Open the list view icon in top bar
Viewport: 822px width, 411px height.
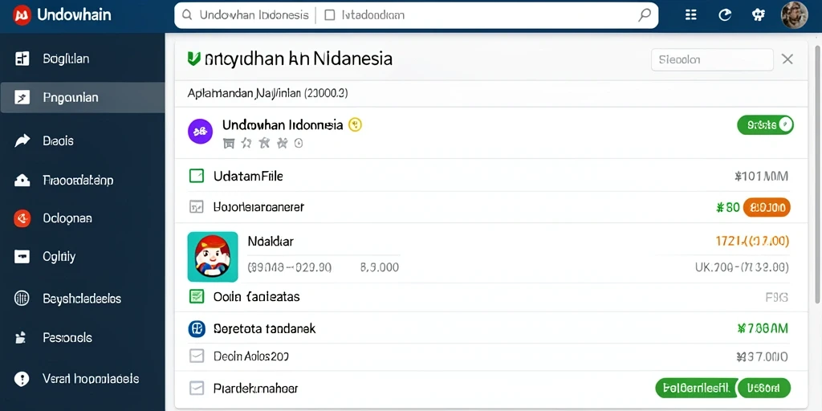691,15
